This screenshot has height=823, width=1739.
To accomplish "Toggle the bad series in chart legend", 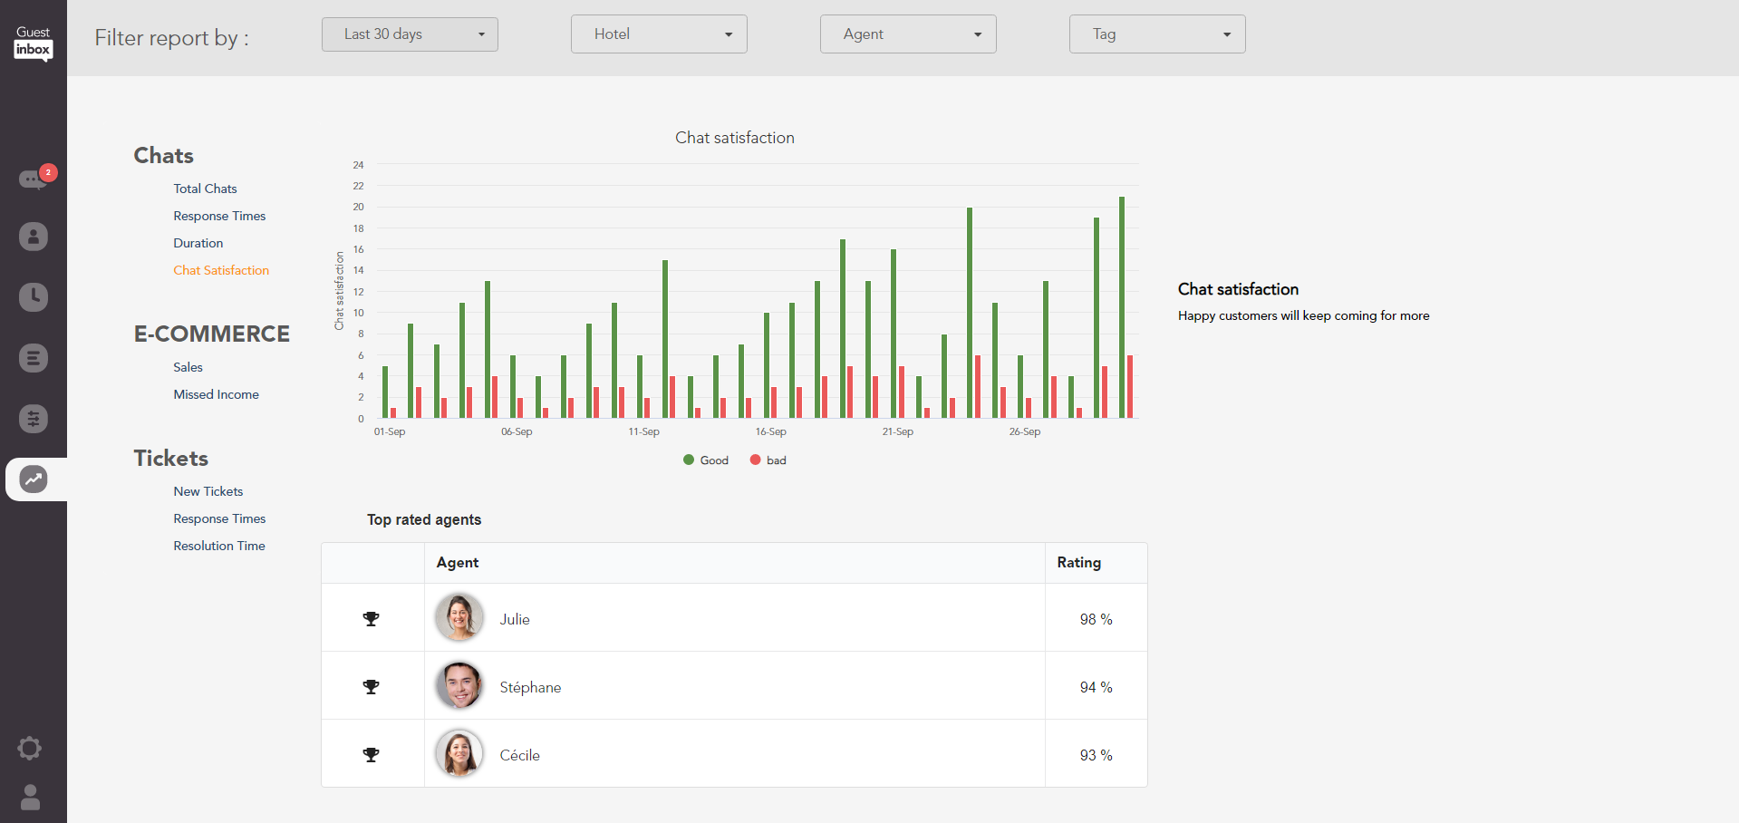I will 768,460.
